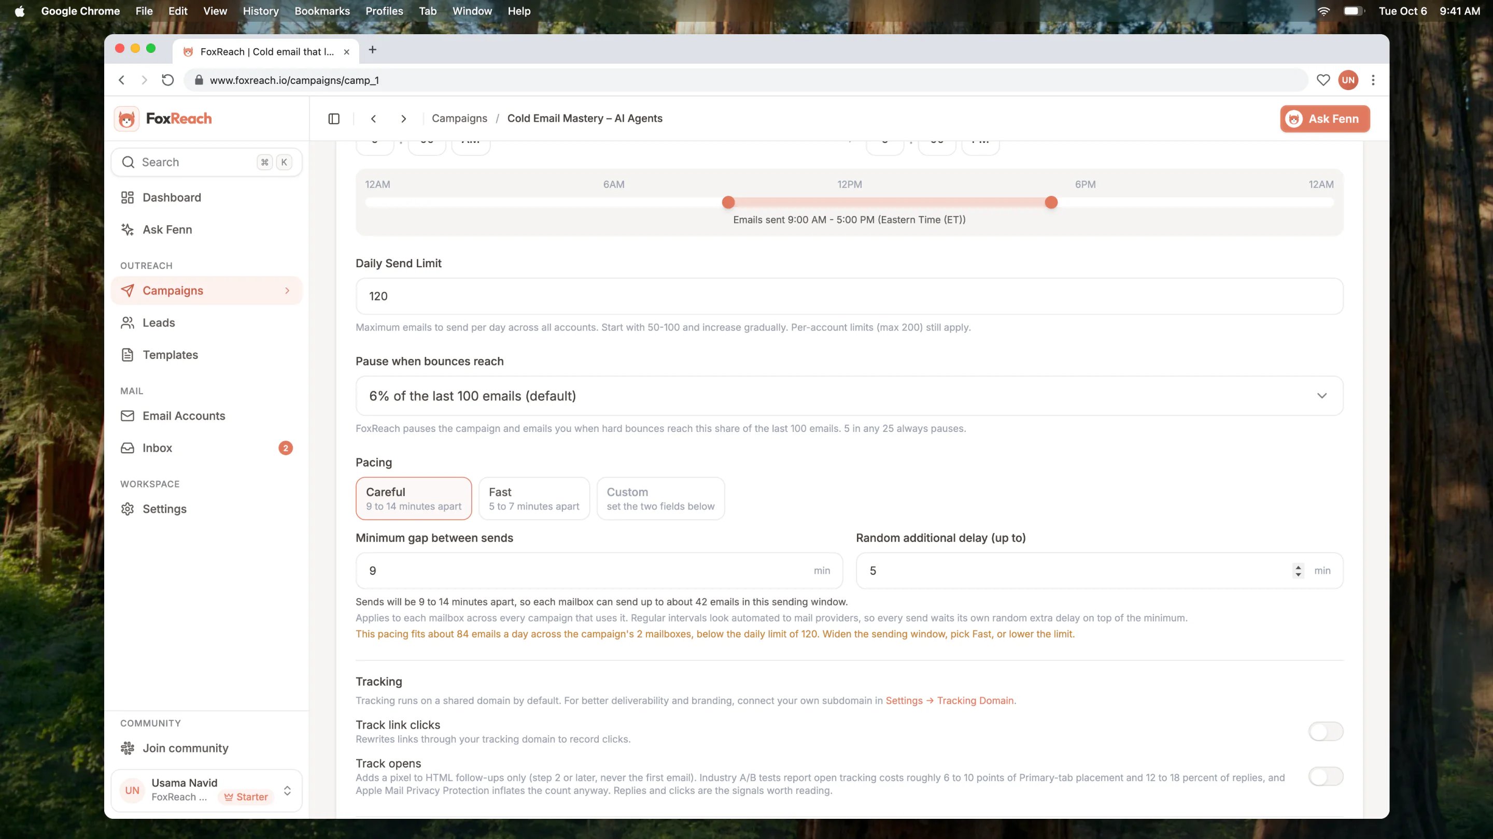Open the Profiles menu

pos(384,11)
